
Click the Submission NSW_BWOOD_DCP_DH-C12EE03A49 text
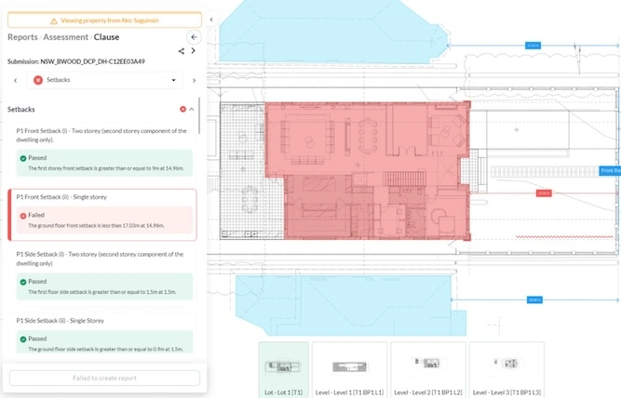[x=76, y=61]
